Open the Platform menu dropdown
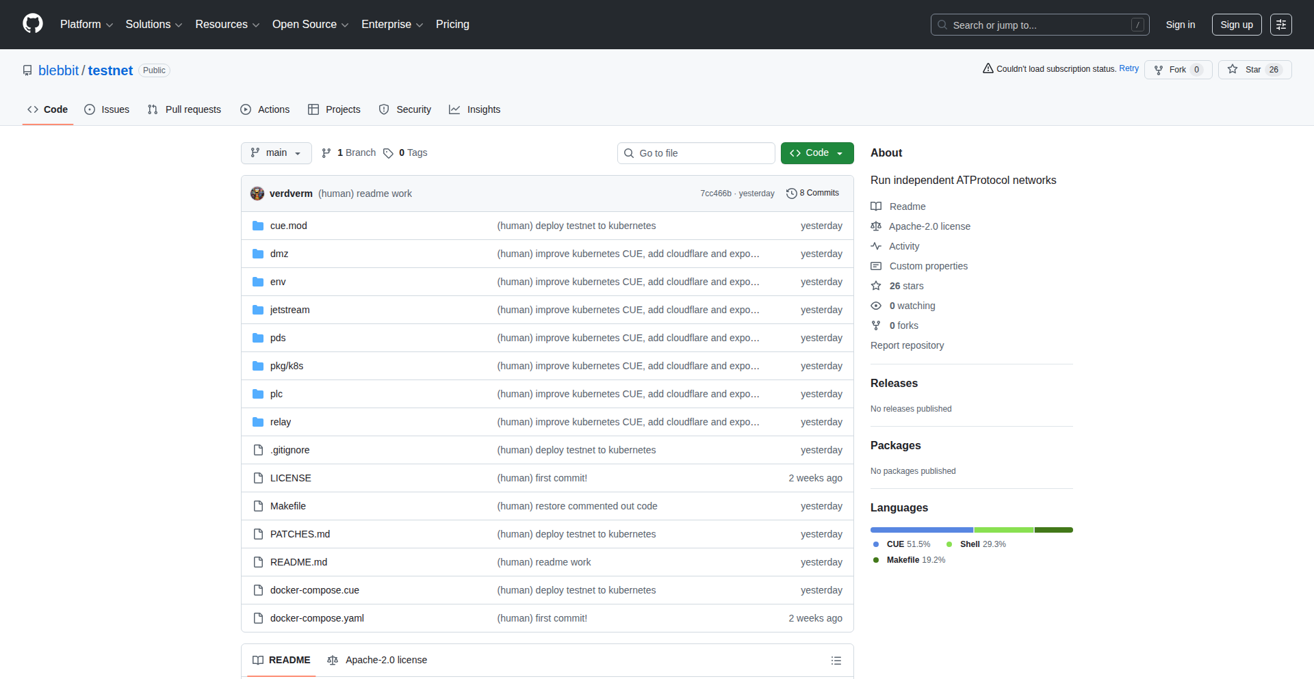Image resolution: width=1314 pixels, height=679 pixels. pyautogui.click(x=86, y=25)
